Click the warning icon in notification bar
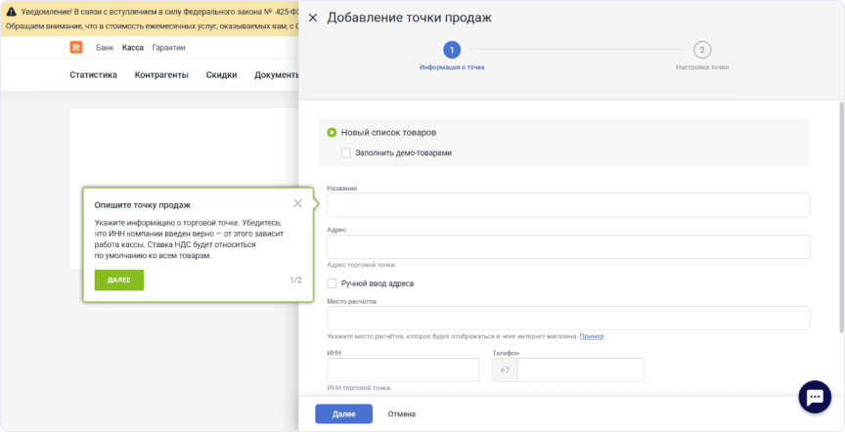845x432 pixels. (11, 12)
